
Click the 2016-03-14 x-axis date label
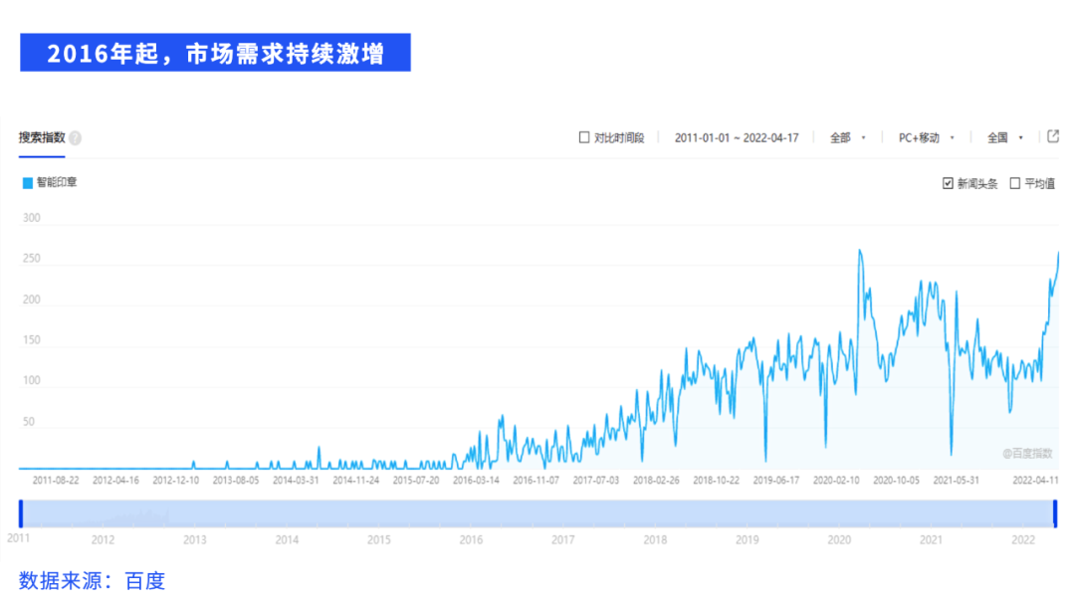[477, 480]
